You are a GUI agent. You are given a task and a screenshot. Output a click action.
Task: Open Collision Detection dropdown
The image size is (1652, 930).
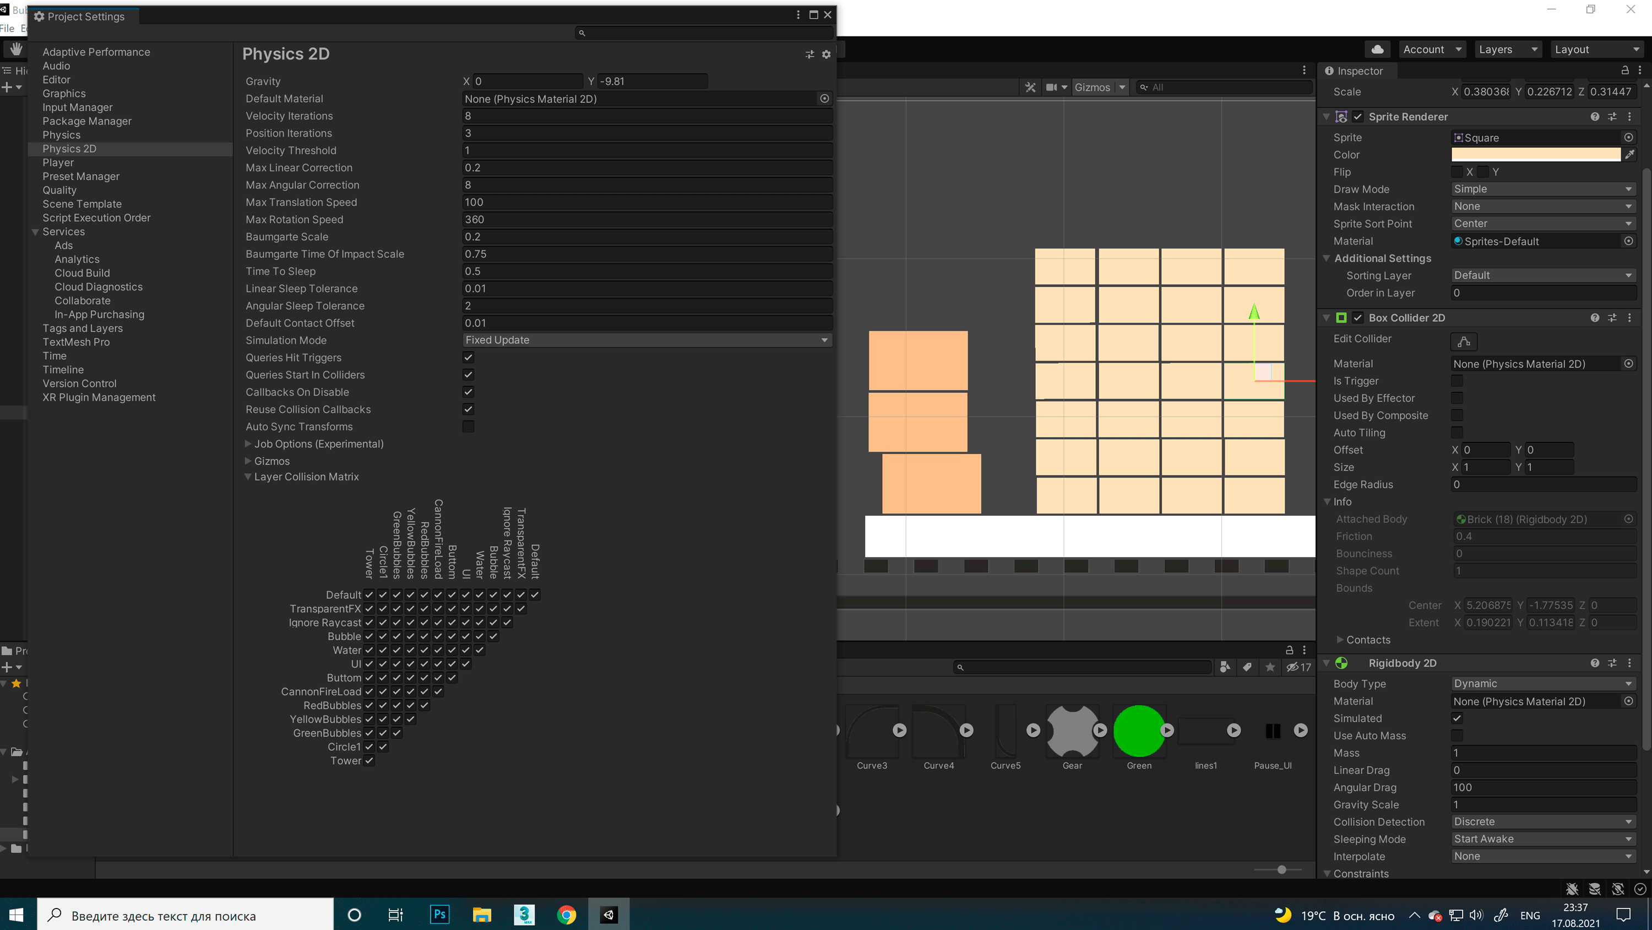(1543, 821)
